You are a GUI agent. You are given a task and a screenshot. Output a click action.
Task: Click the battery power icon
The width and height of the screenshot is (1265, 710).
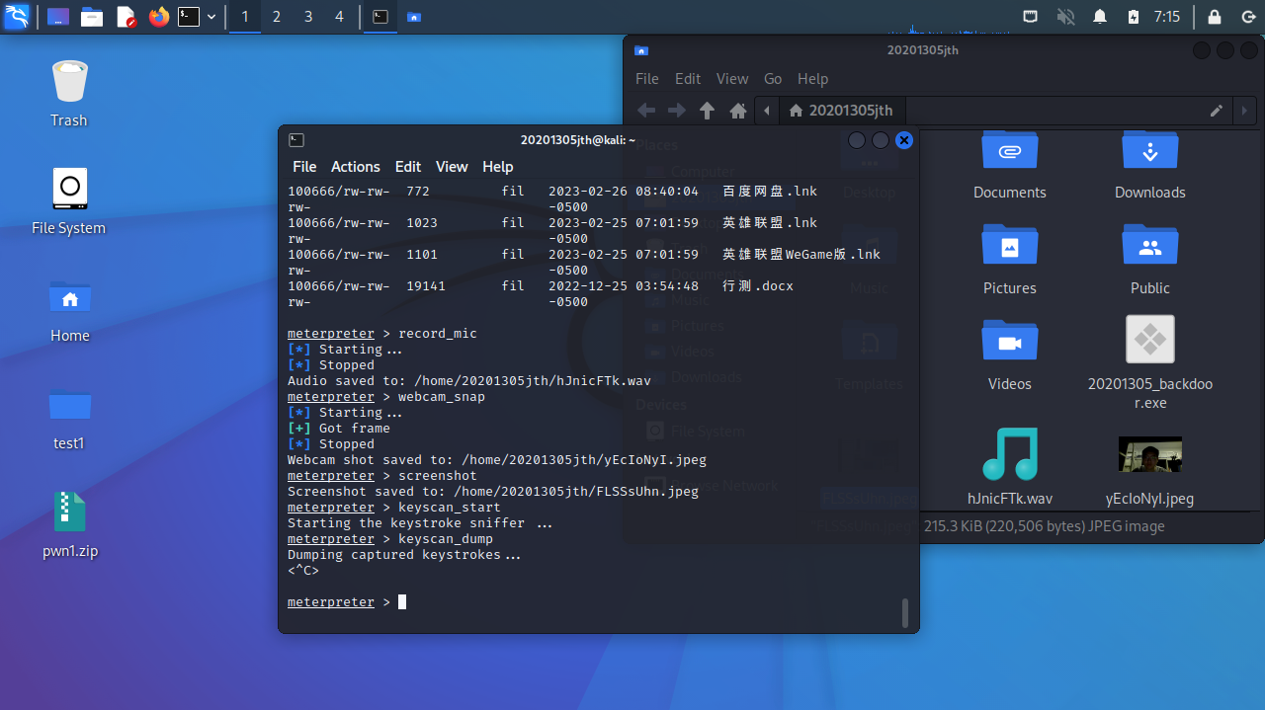point(1134,17)
